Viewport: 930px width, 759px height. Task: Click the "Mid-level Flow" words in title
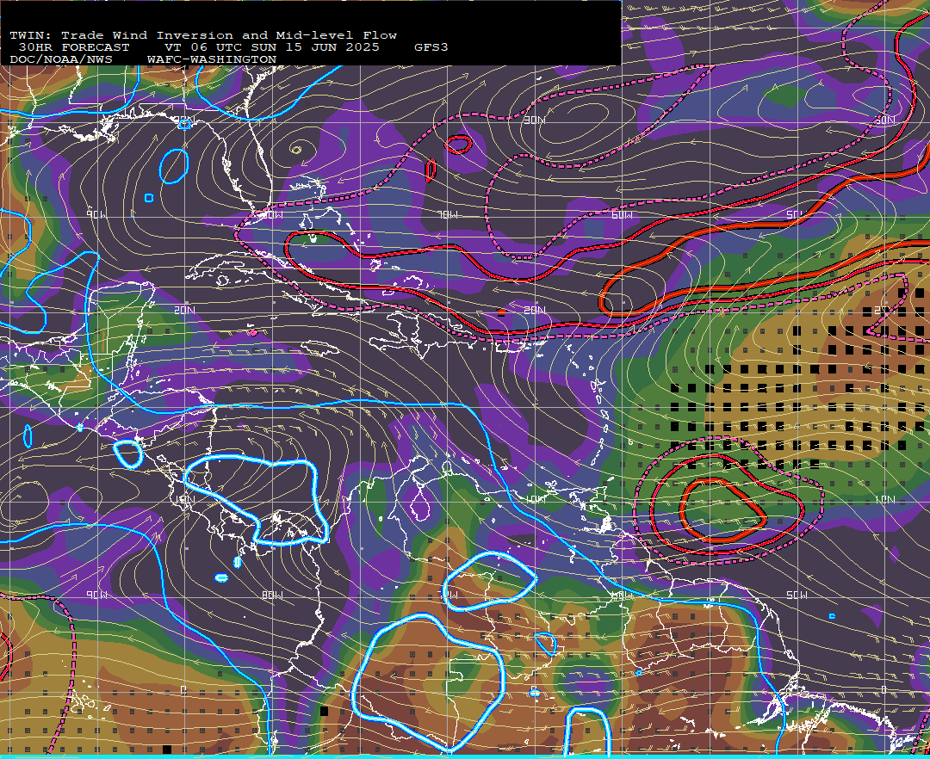tap(337, 35)
